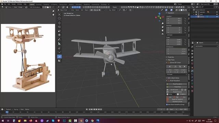Click the image editor pan hand
The height and width of the screenshot is (123, 219).
53,14
